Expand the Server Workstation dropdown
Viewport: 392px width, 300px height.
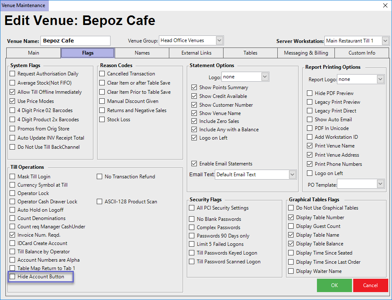tap(385, 41)
